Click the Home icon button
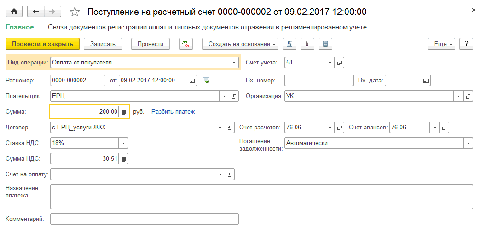Screen dimensions: 481x232 14,11
